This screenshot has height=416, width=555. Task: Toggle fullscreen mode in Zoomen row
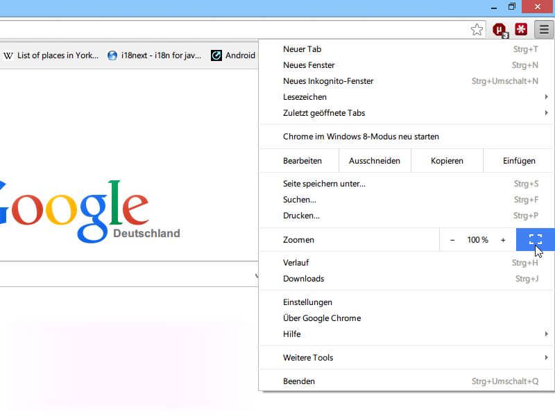(535, 239)
